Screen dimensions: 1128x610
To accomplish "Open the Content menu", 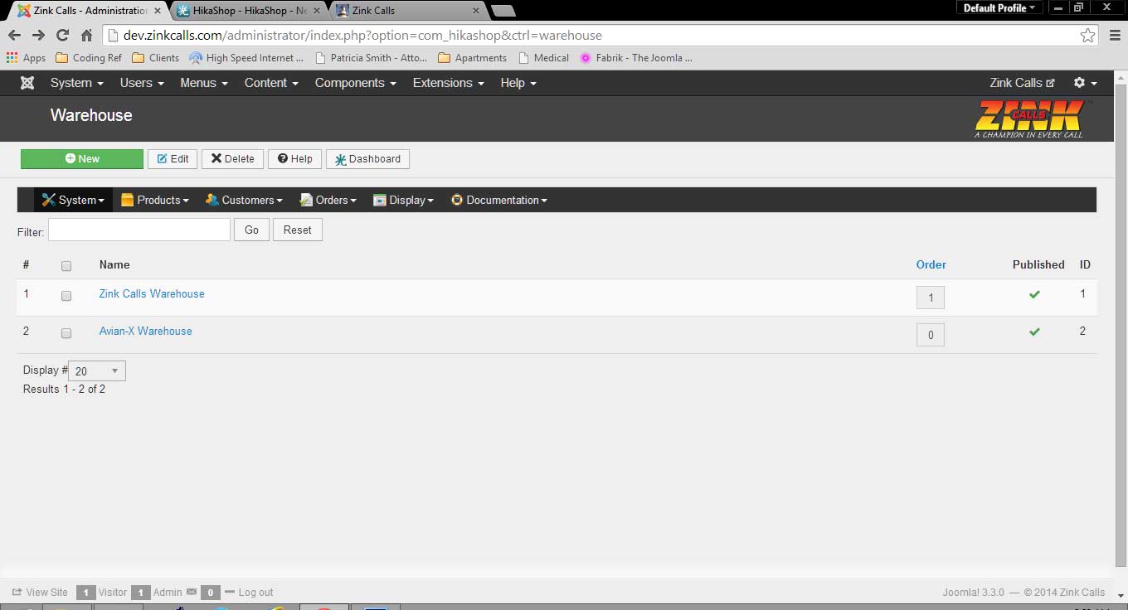I will tap(272, 83).
